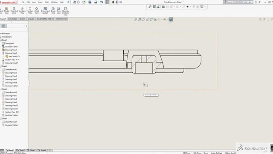
Task: Click Rotate view icon in heads-up bar
Action: point(151,19)
